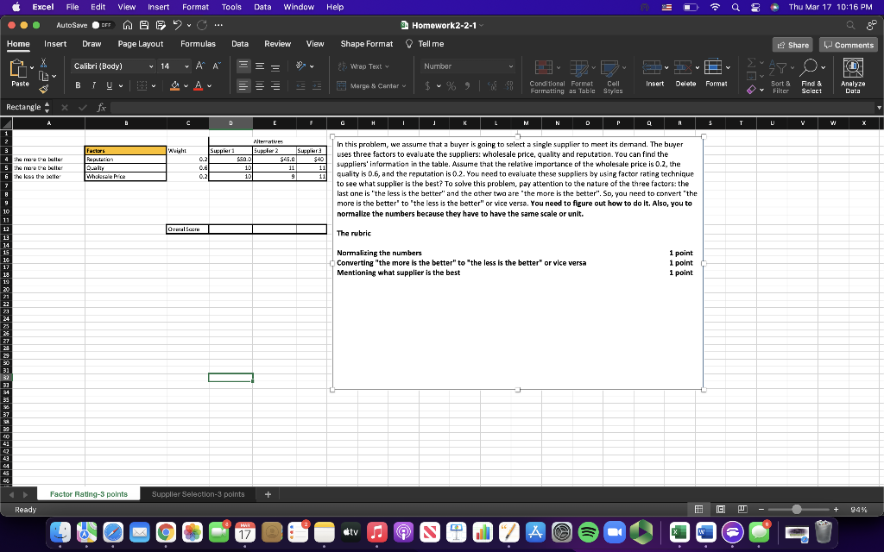Apply the Percent Style formatting
884x552 pixels.
(x=451, y=85)
